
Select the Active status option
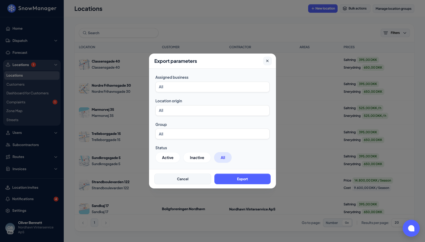[x=168, y=157]
